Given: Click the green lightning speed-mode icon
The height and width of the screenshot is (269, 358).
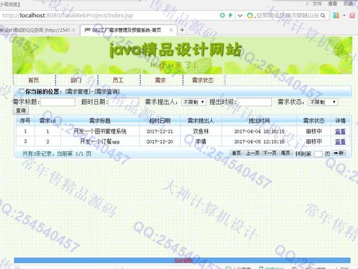Looking at the screenshot, I should pos(230,15).
